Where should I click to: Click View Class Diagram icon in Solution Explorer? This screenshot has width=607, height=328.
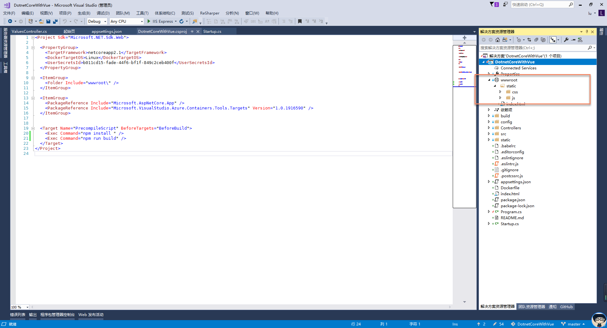580,40
